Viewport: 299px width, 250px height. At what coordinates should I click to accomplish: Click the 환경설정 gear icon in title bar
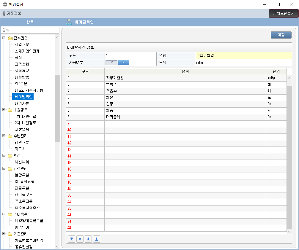(5, 4)
